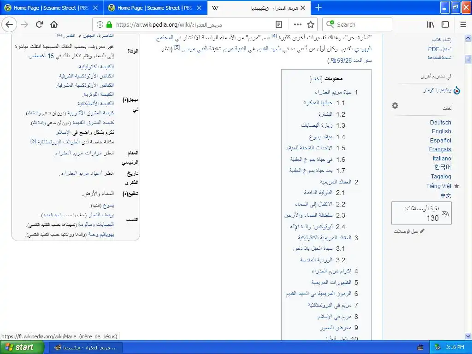Close the second Sesame Street tab
Screen dimensions: 472x354
[x=199, y=8]
